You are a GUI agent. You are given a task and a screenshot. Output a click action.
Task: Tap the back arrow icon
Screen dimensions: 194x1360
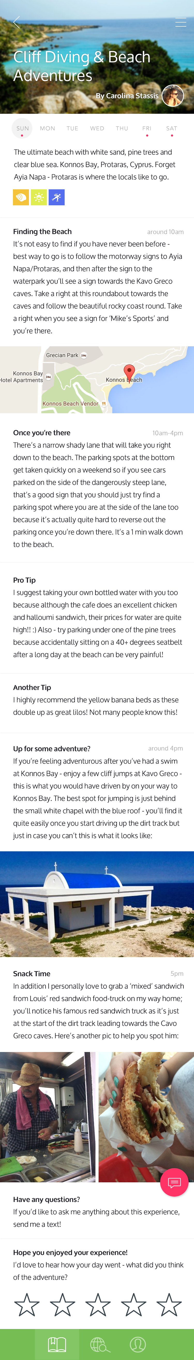(17, 22)
